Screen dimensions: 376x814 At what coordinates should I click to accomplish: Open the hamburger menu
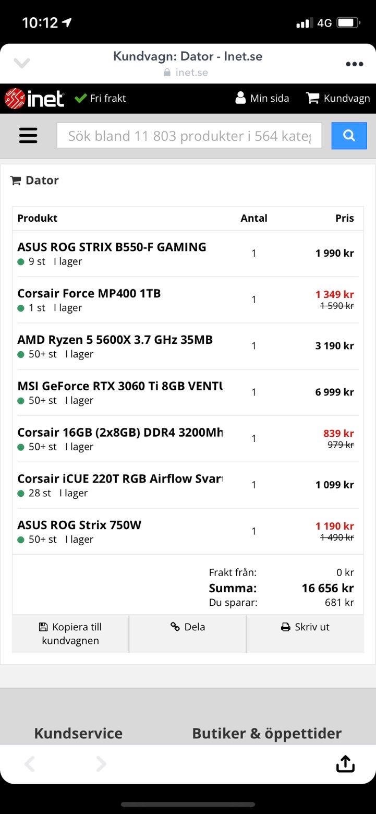[x=28, y=136]
